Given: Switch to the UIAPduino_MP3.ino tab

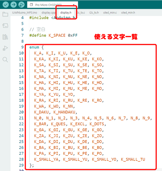Looking at the screenshot, I should point(25,12).
